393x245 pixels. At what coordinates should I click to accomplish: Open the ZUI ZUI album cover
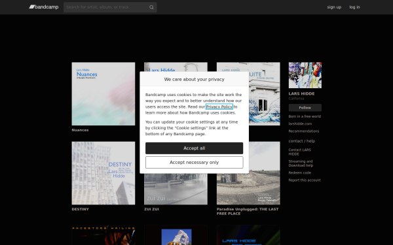coord(176,189)
